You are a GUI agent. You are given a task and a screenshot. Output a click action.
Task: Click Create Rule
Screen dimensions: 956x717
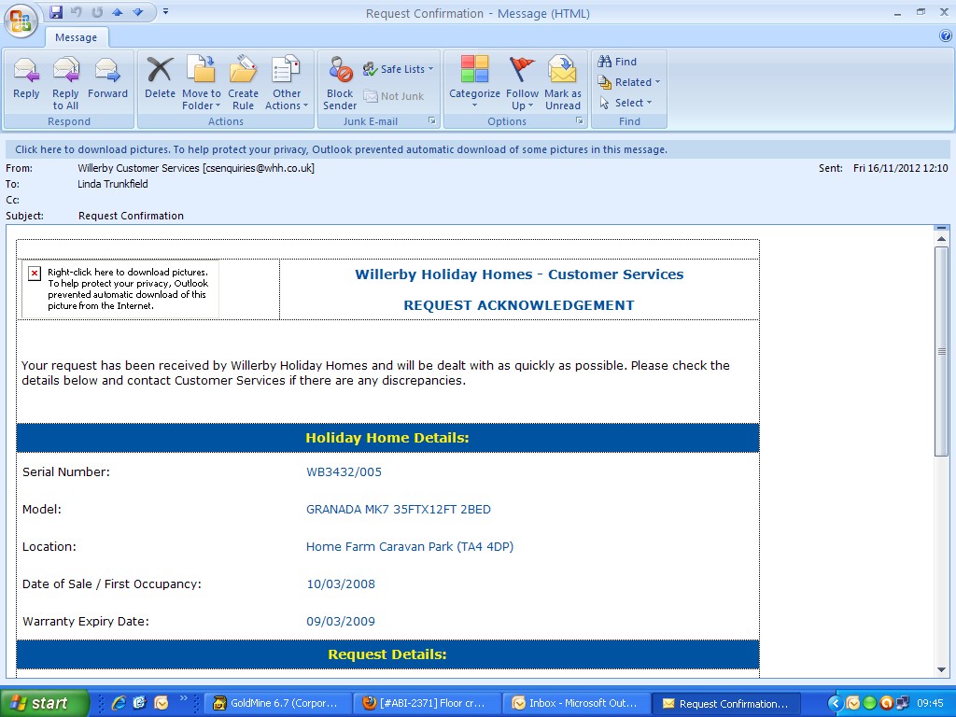click(x=243, y=83)
